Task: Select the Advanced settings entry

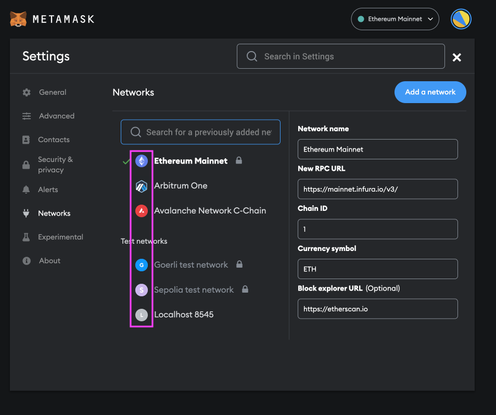Action: click(x=56, y=116)
